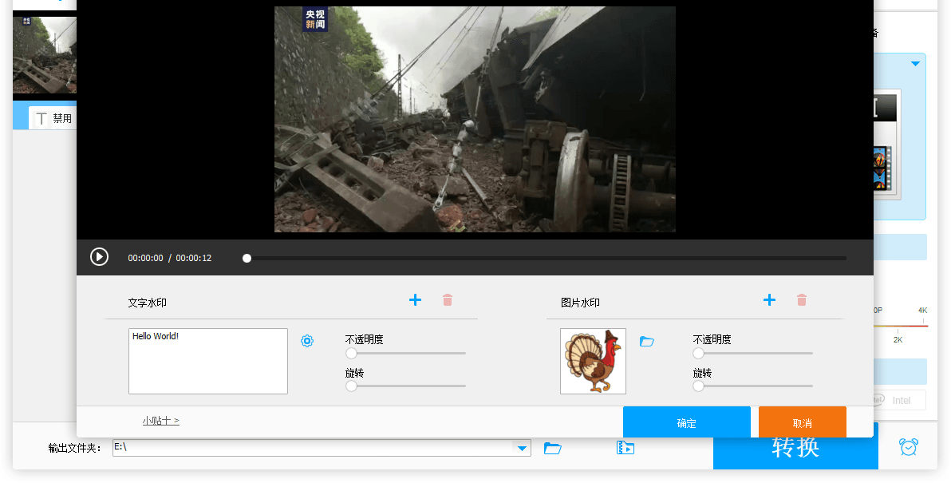Open the output folder via the bottom folder icon
The width and height of the screenshot is (951, 483).
point(553,448)
